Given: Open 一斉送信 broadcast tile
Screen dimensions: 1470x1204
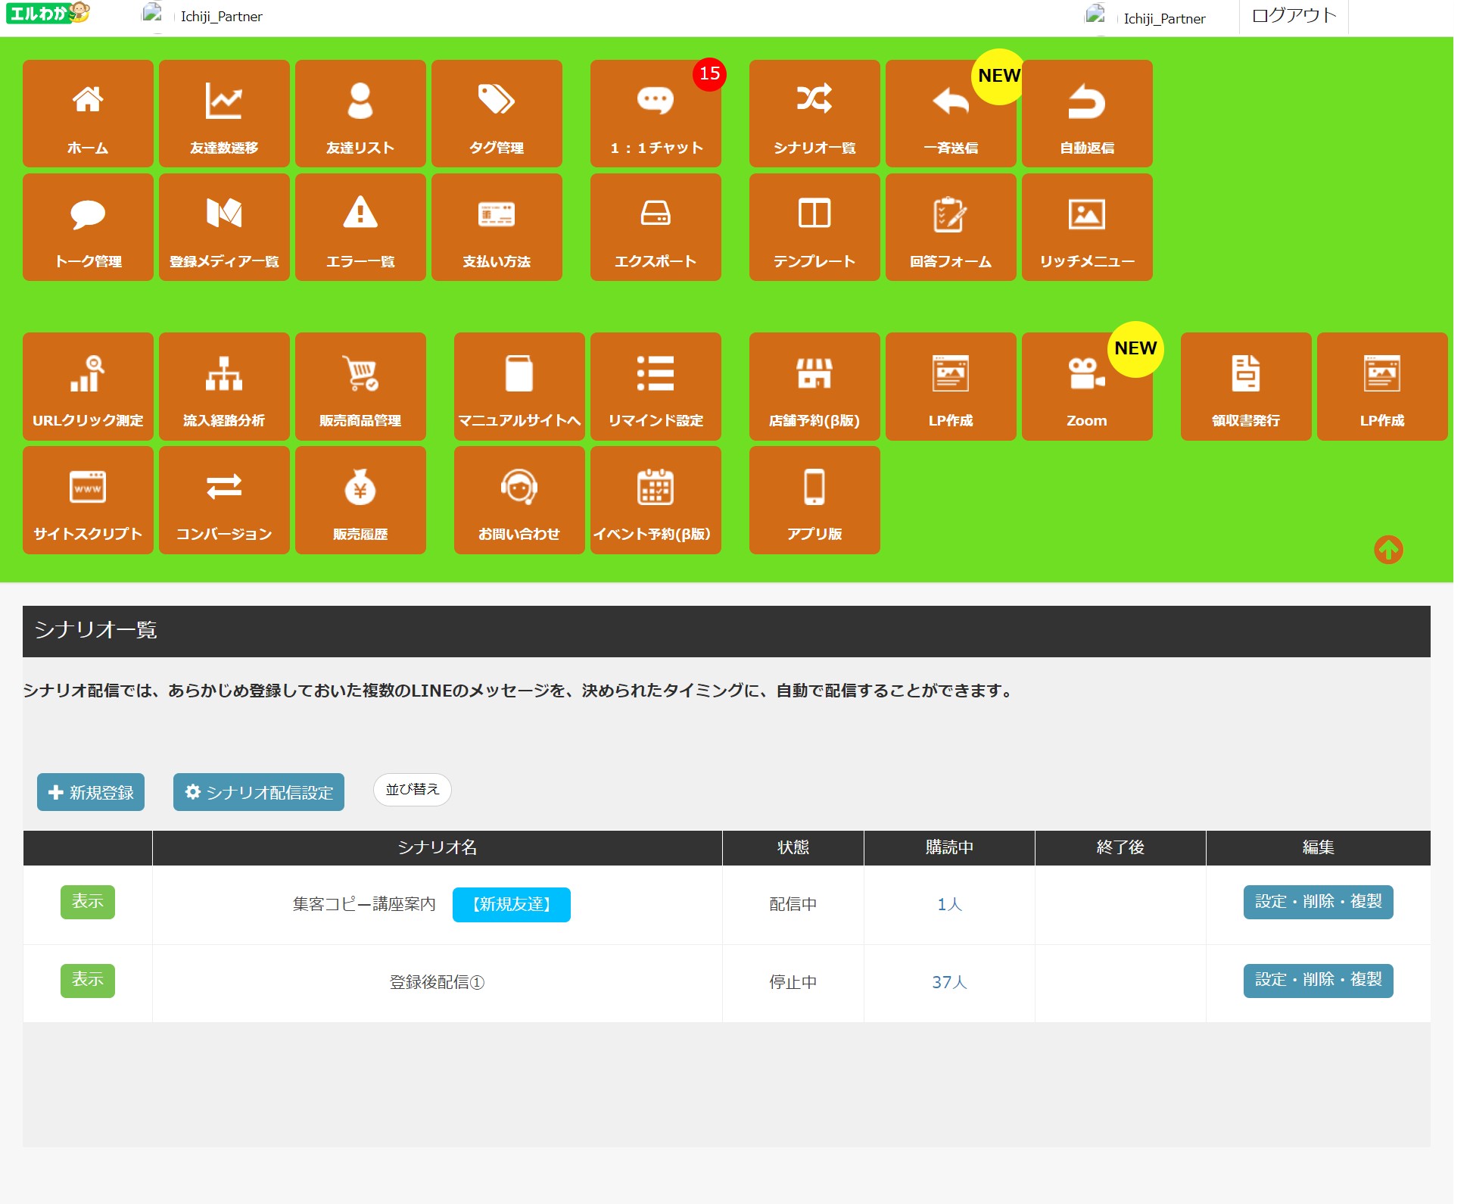Looking at the screenshot, I should click(x=951, y=114).
